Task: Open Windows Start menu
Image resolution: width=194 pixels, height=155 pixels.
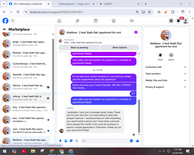Action: coord(5,151)
